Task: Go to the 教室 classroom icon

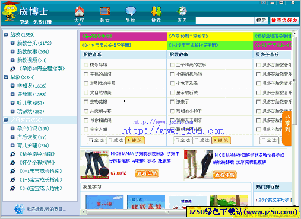Action: tap(105, 11)
